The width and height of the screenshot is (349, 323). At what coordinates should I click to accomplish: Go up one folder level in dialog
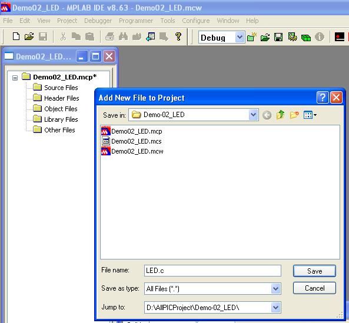[x=281, y=115]
